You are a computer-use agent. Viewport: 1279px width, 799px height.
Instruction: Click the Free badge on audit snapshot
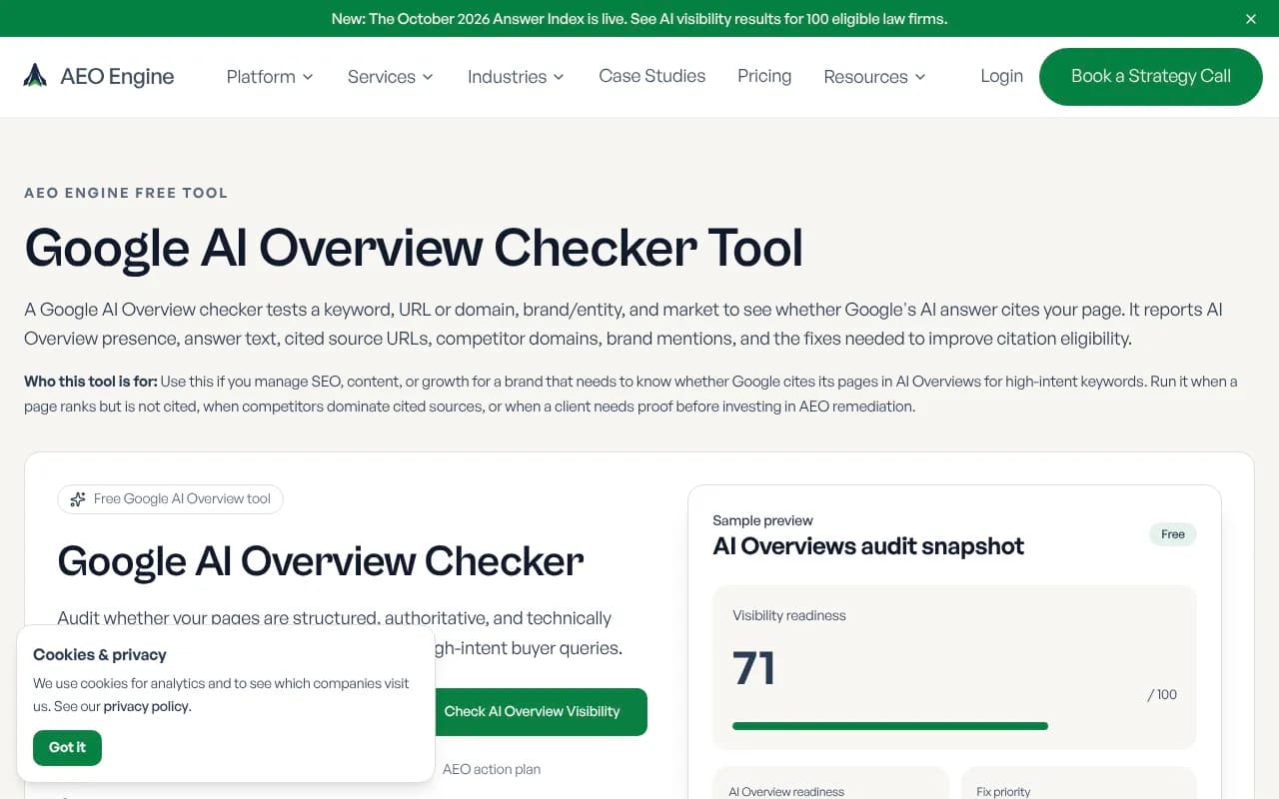[1172, 534]
